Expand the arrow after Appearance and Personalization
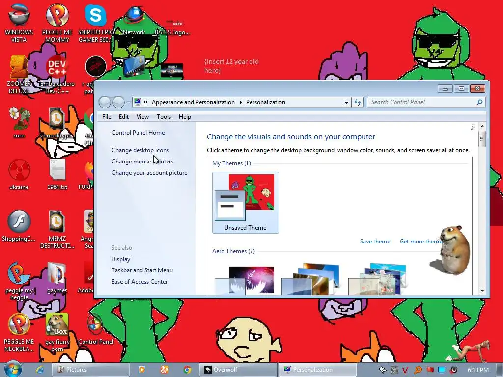The image size is (503, 377). coord(241,102)
